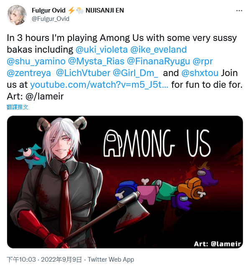Viewport: 250px width, 270px height.
Task: Click the @rpr mention
Action: pos(203,61)
